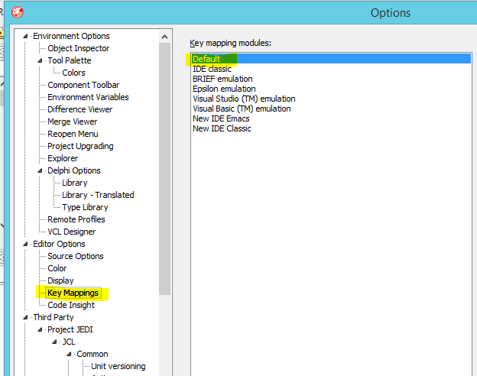Viewport: 477px width, 376px height.
Task: Open the Color editor options
Action: (57, 268)
